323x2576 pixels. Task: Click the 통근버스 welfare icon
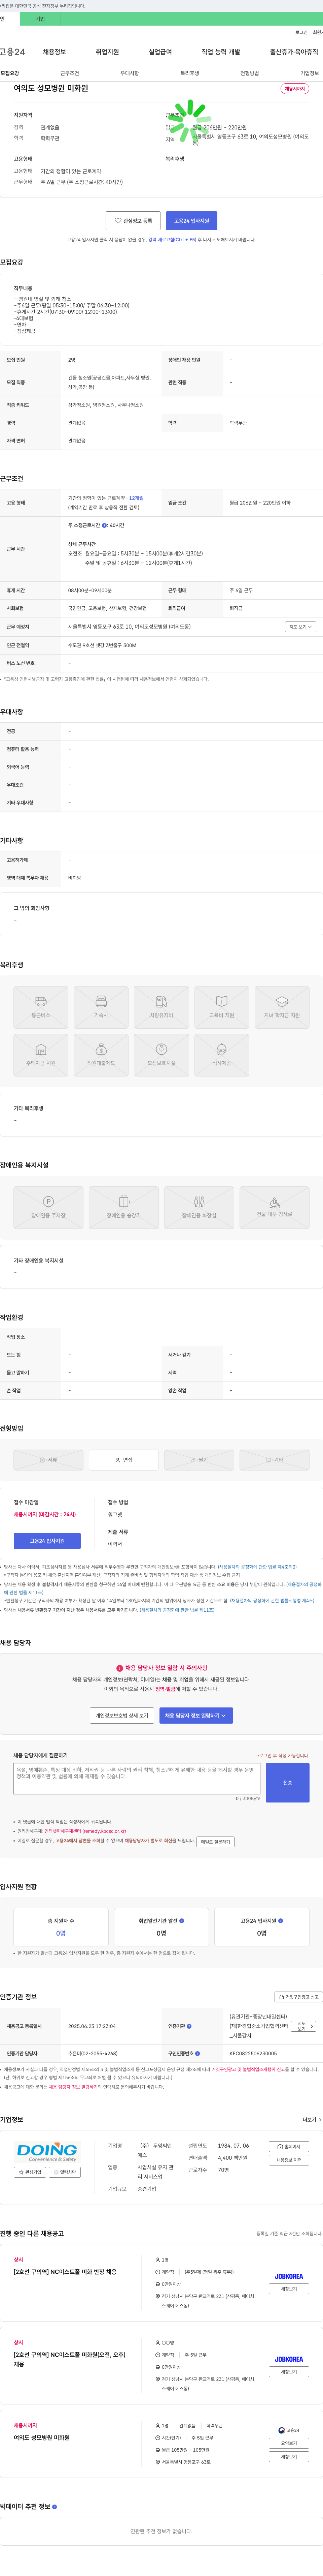[41, 1007]
